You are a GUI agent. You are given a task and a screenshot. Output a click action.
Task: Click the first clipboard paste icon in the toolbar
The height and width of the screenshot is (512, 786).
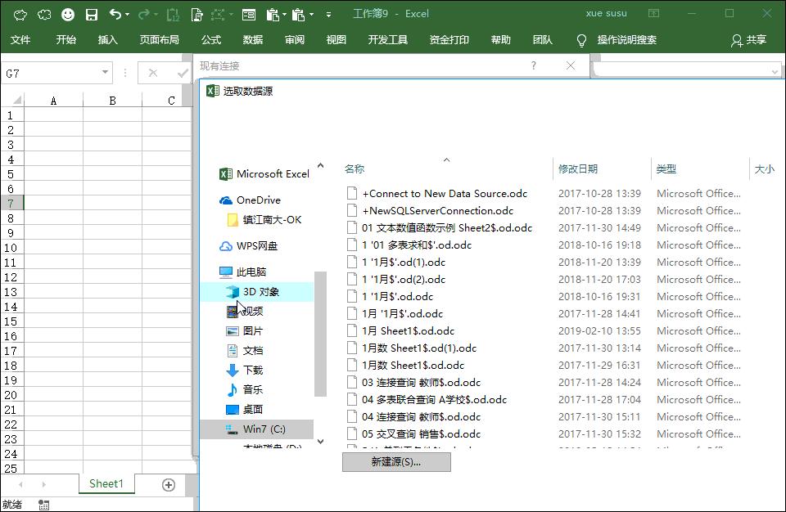point(272,15)
